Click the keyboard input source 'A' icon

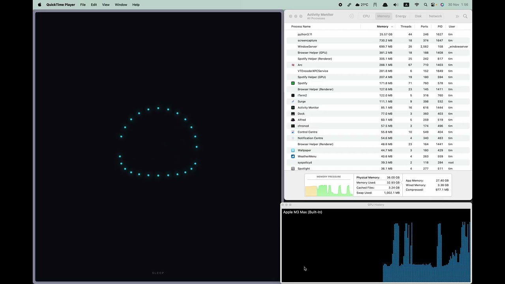tap(406, 5)
